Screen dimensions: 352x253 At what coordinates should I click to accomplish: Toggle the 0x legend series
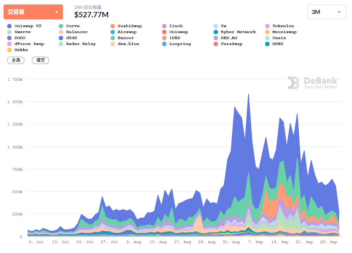coord(220,26)
